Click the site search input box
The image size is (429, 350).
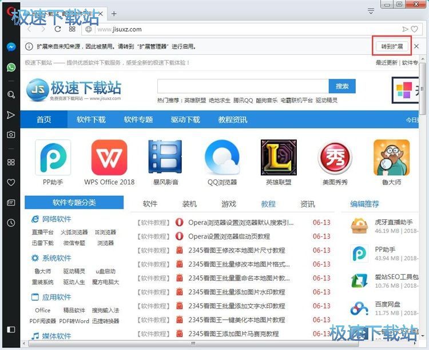tap(243, 86)
